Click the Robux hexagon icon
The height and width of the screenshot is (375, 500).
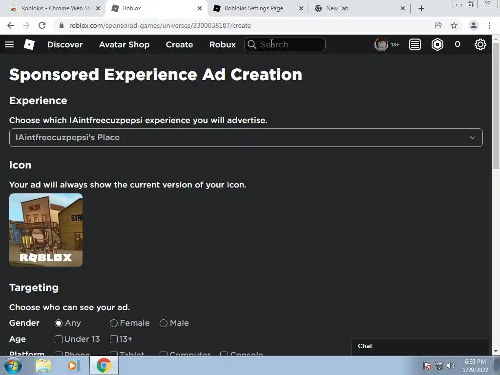(x=437, y=44)
